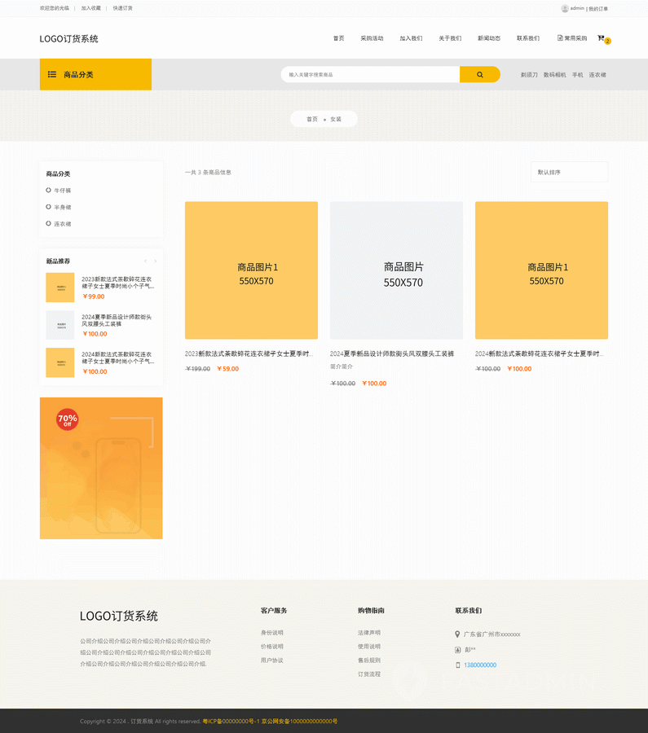Show next items in 新品推荐 carousel
648x733 pixels.
155,261
